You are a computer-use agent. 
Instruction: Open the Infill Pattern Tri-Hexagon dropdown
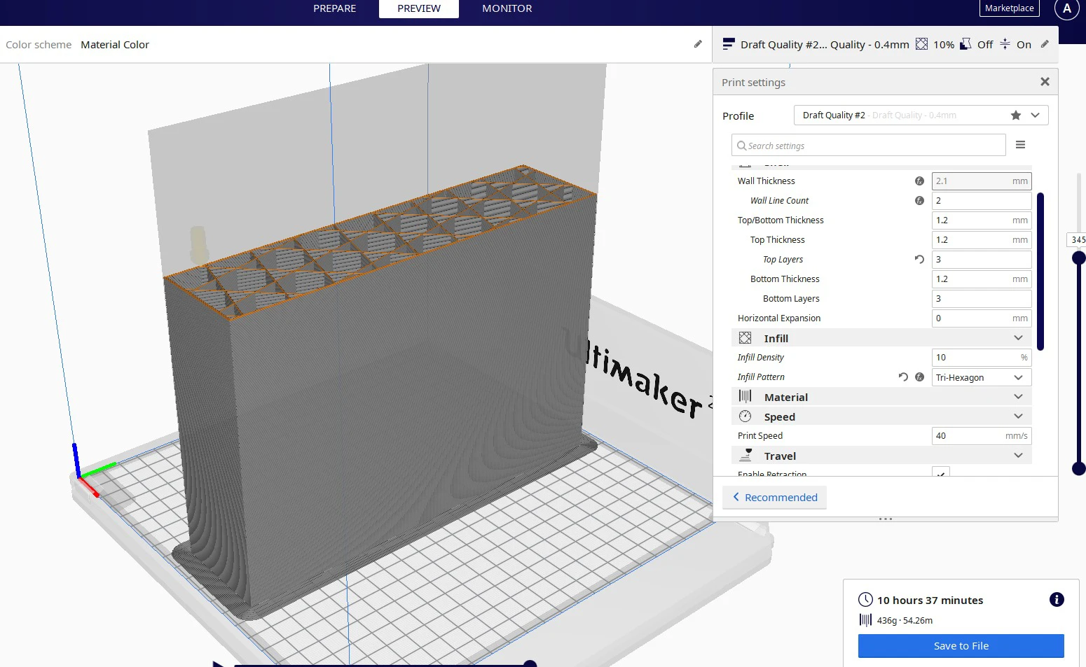click(981, 377)
